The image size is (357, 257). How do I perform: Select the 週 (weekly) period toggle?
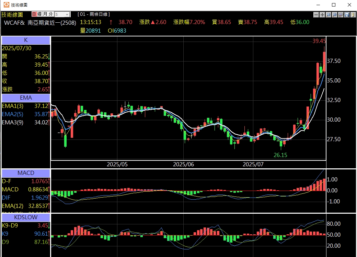39,14
